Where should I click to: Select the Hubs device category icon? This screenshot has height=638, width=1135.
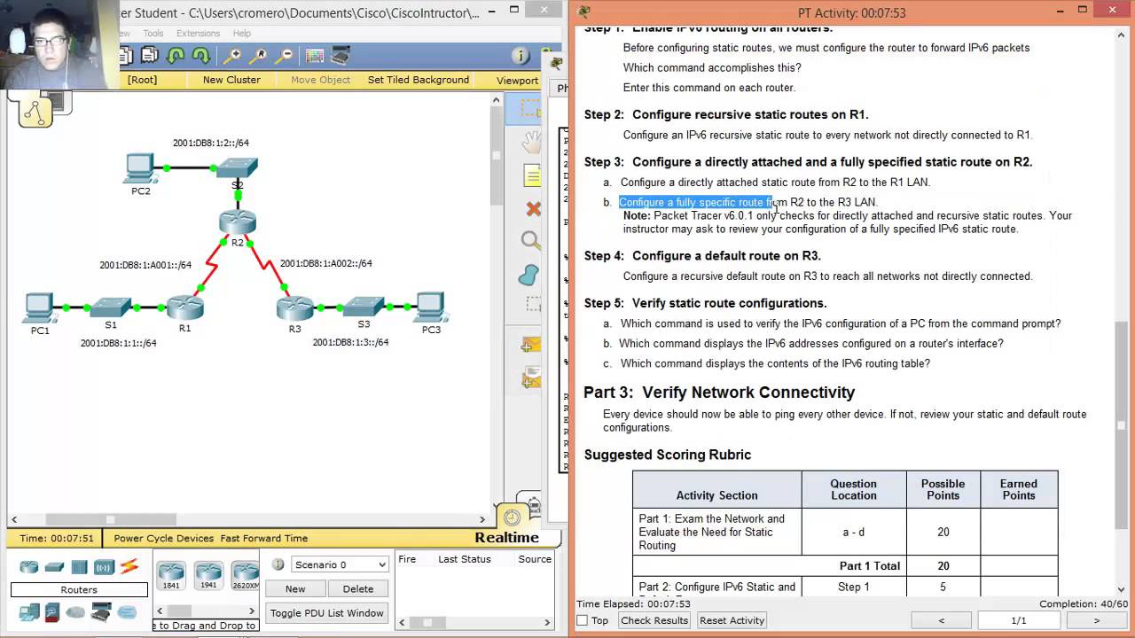point(79,567)
